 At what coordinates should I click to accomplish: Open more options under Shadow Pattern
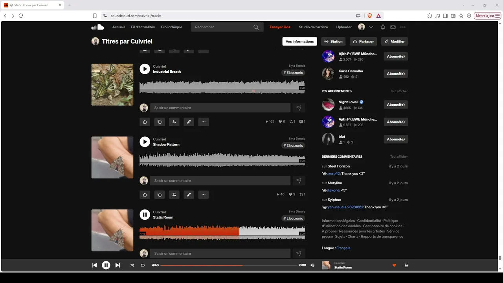203,195
